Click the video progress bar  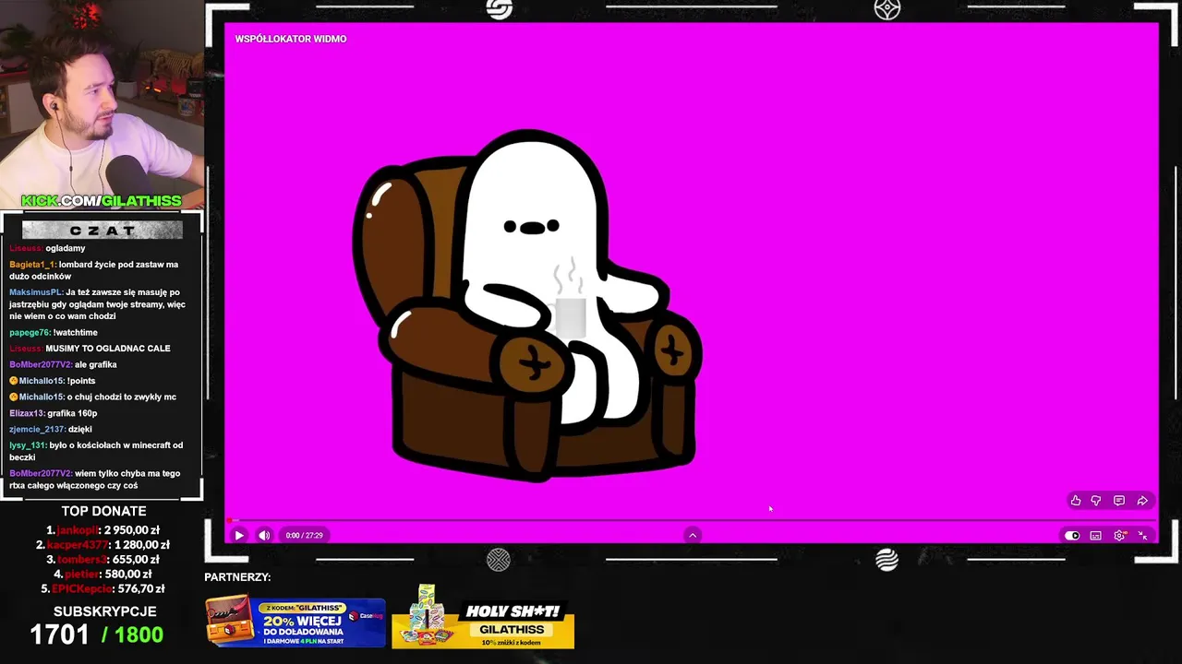pyautogui.click(x=692, y=521)
